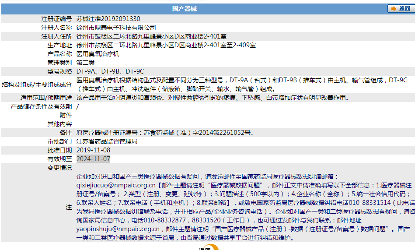Click the 备注 value with 2014第2261052号
Image resolution: width=415 pixels, height=250 pixels.
pyautogui.click(x=166, y=133)
